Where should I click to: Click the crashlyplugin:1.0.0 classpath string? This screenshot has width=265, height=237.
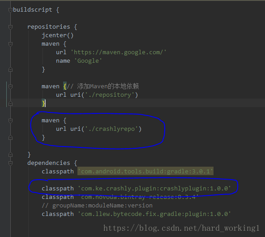tap(154, 189)
